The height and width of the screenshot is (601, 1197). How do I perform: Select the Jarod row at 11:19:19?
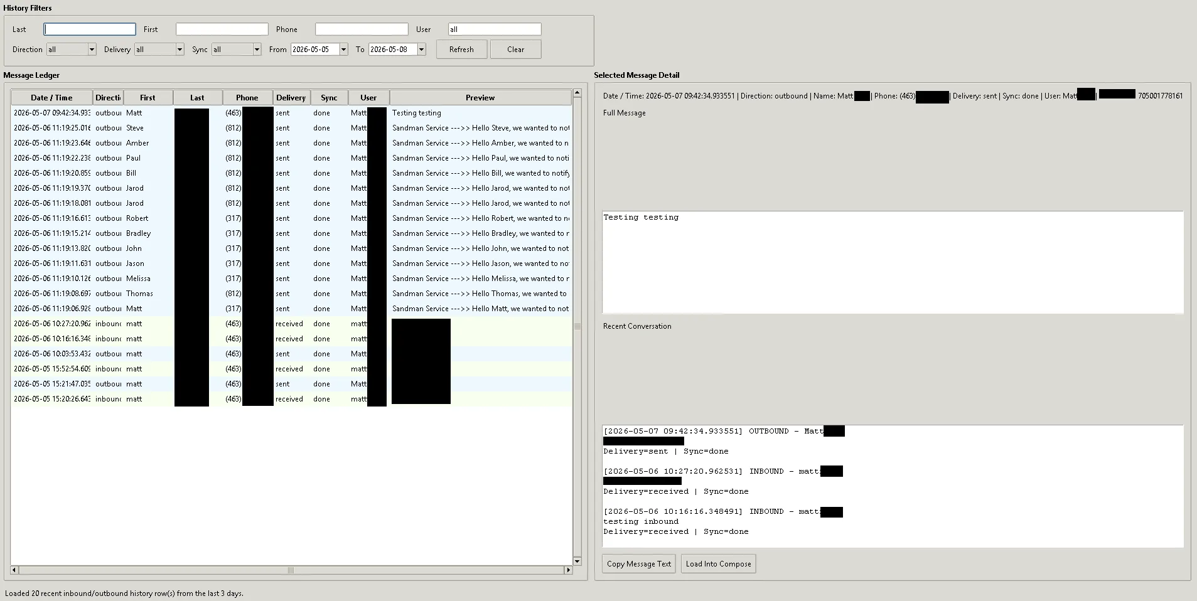291,188
